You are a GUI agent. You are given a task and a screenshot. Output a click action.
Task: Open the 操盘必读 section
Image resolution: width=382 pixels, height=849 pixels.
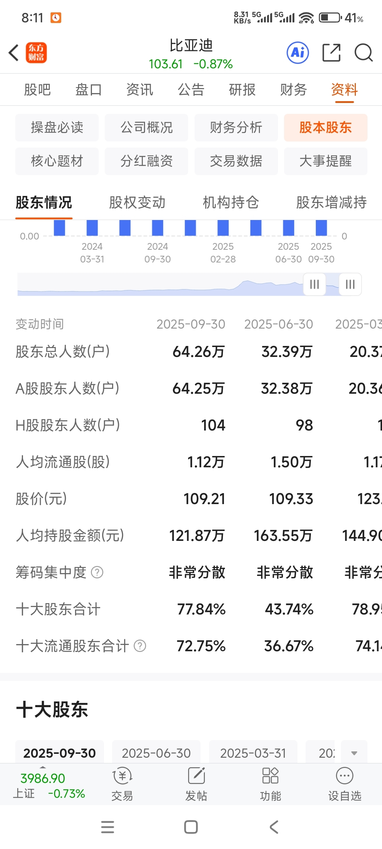pyautogui.click(x=57, y=128)
